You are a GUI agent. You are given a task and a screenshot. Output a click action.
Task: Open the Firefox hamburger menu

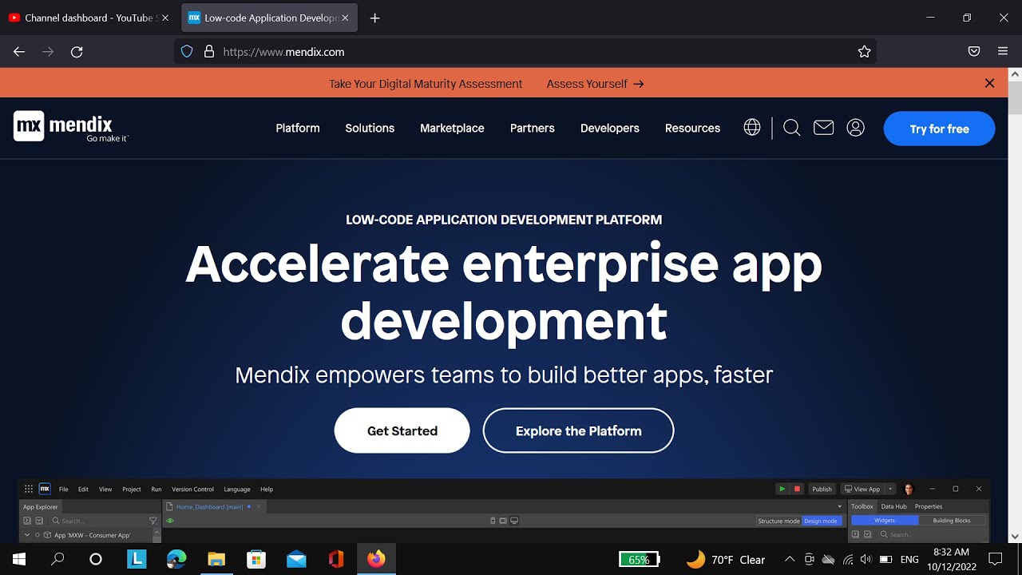point(1003,52)
